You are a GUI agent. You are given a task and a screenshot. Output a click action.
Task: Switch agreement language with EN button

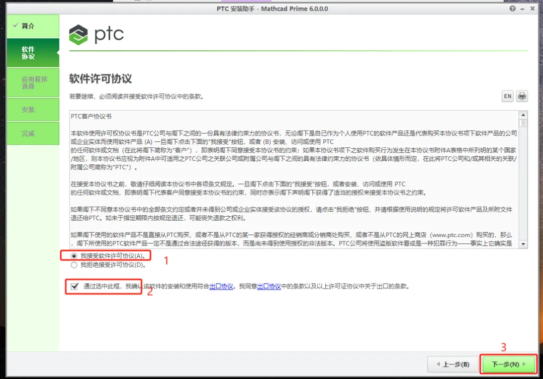coord(508,96)
